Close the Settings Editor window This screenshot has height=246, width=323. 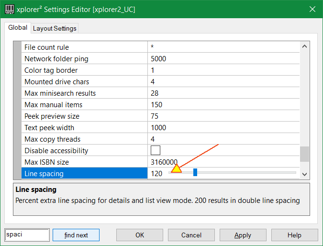click(x=312, y=9)
